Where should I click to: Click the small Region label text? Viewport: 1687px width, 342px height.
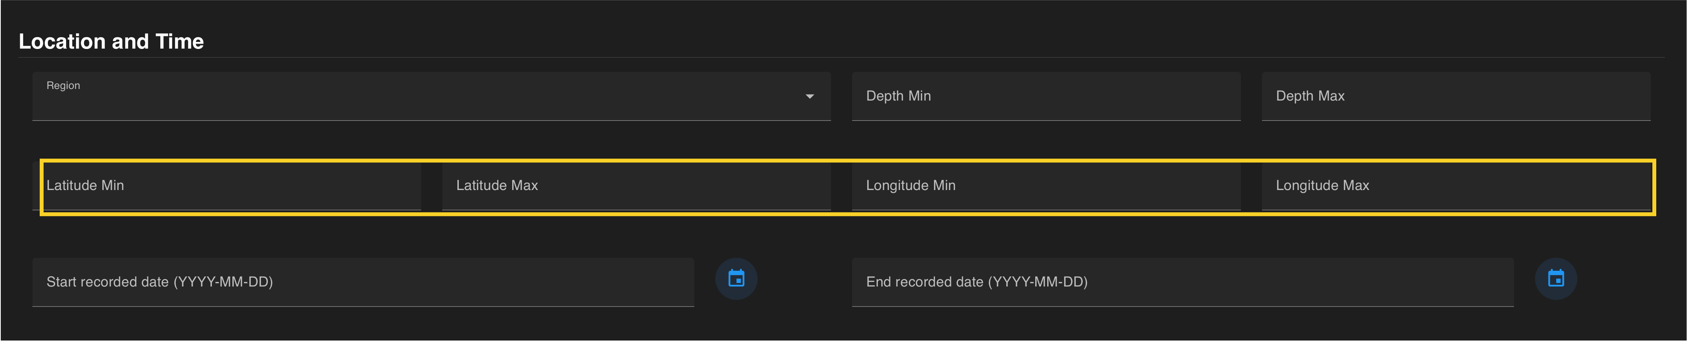(63, 85)
